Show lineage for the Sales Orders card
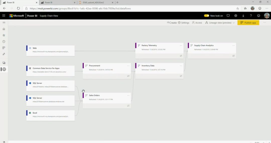Screen dimensions: 271x143 (x=128, y=106)
